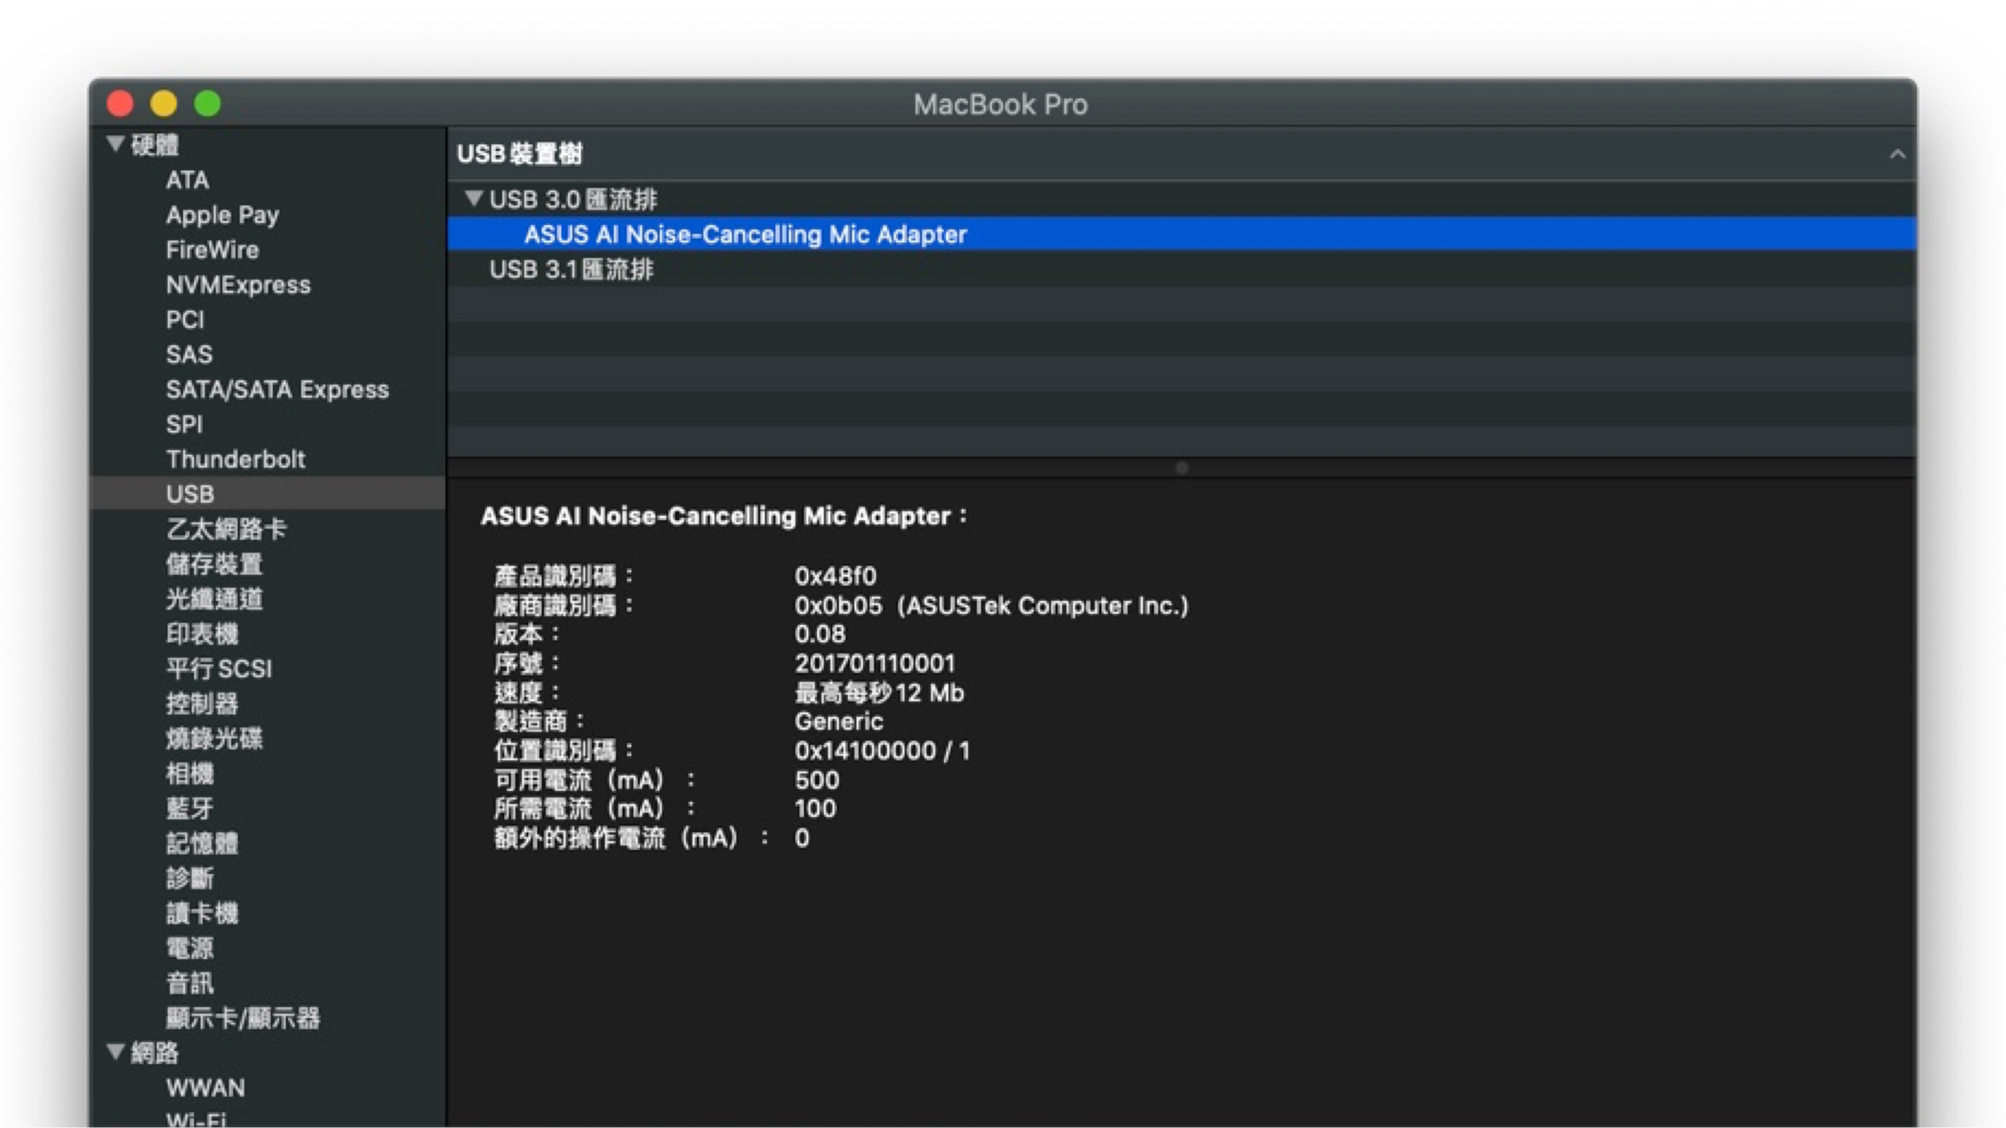Click serial number 201701110001
The width and height of the screenshot is (2006, 1128).
[874, 663]
